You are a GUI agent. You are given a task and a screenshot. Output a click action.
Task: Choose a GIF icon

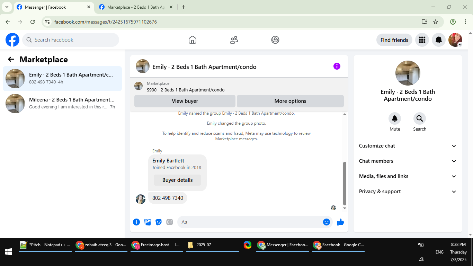click(x=169, y=222)
